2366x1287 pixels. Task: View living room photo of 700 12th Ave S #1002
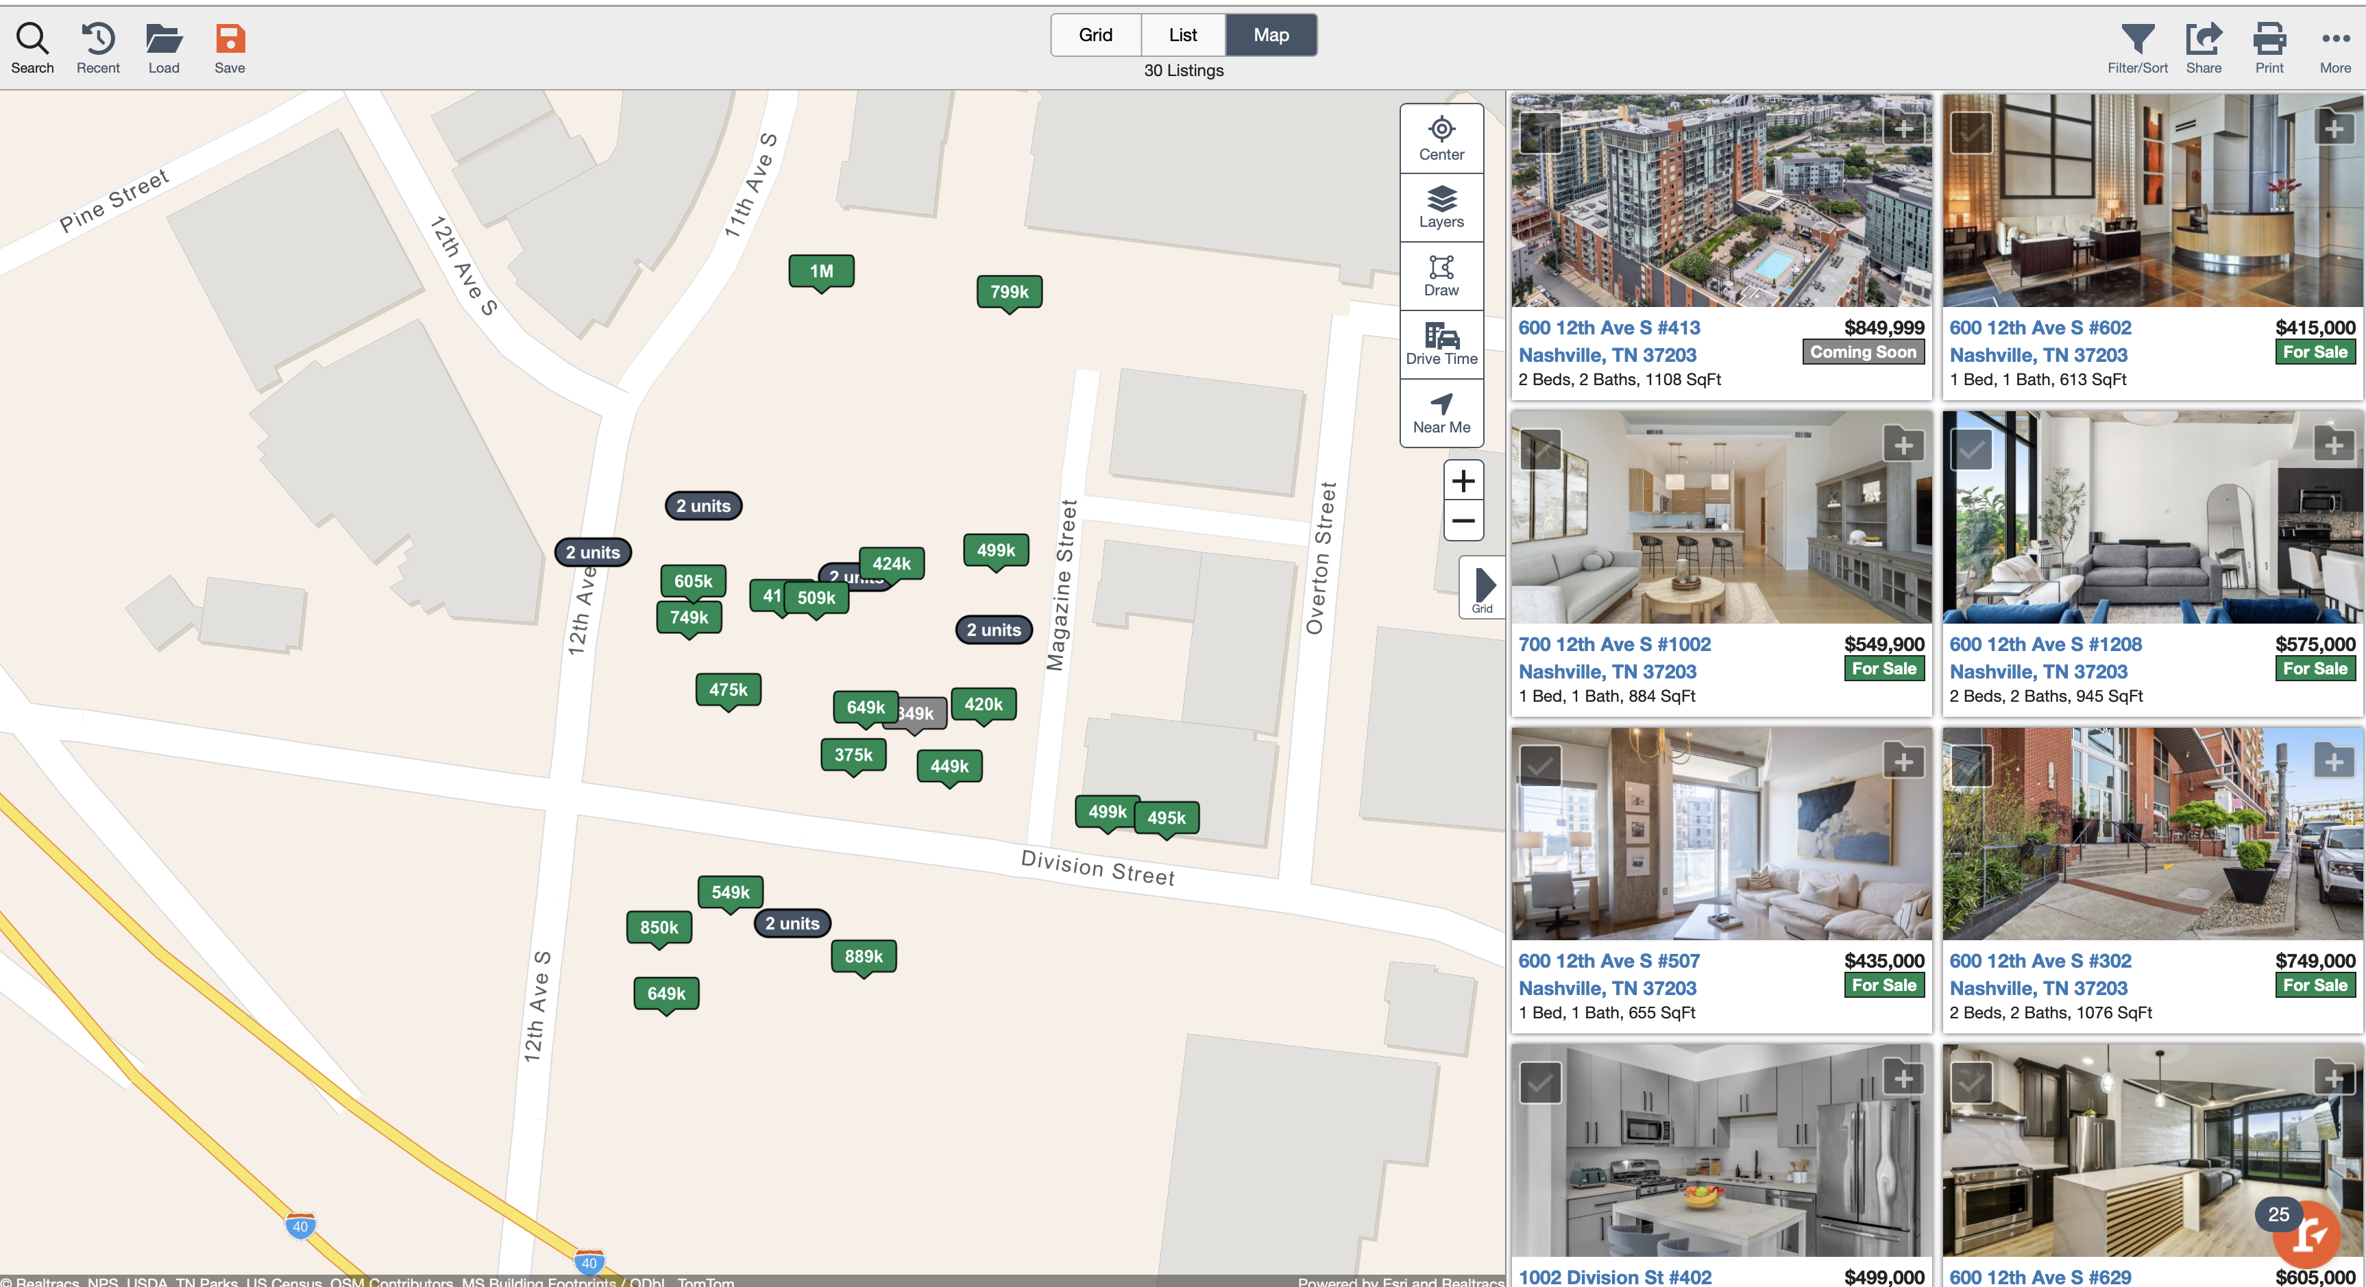tap(1721, 517)
